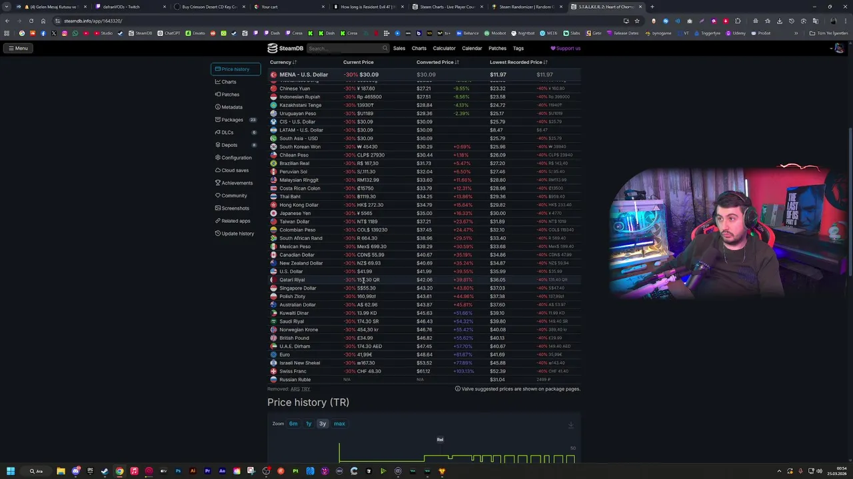Screen dimensions: 853x479
Task: Set chart zoom to 3y
Action: (x=323, y=424)
